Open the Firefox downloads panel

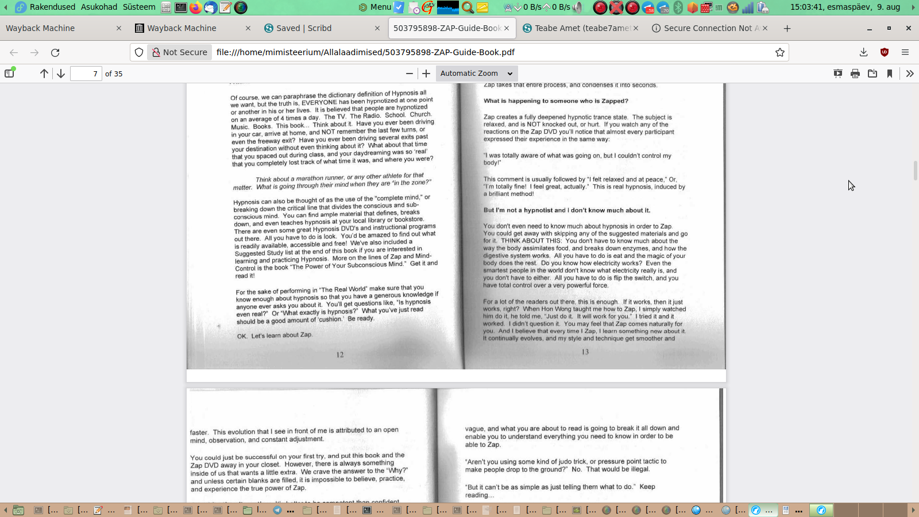(863, 52)
